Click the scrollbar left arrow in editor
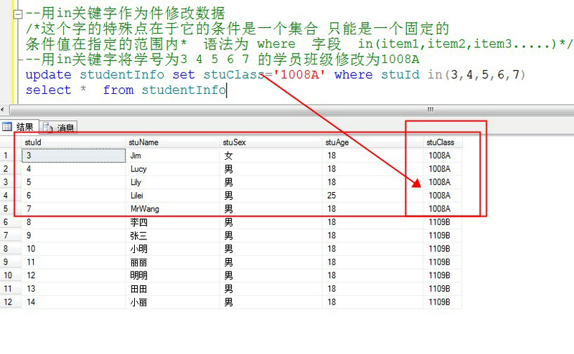Image resolution: width=574 pixels, height=354 pixels. 3,110
